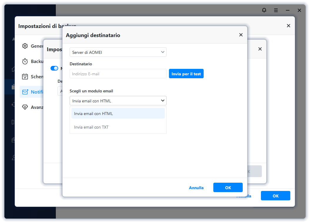
Task: Click the General settings gear icon
Action: (x=25, y=46)
